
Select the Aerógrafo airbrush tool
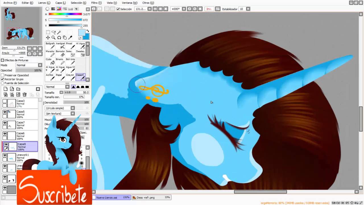(x=60, y=46)
